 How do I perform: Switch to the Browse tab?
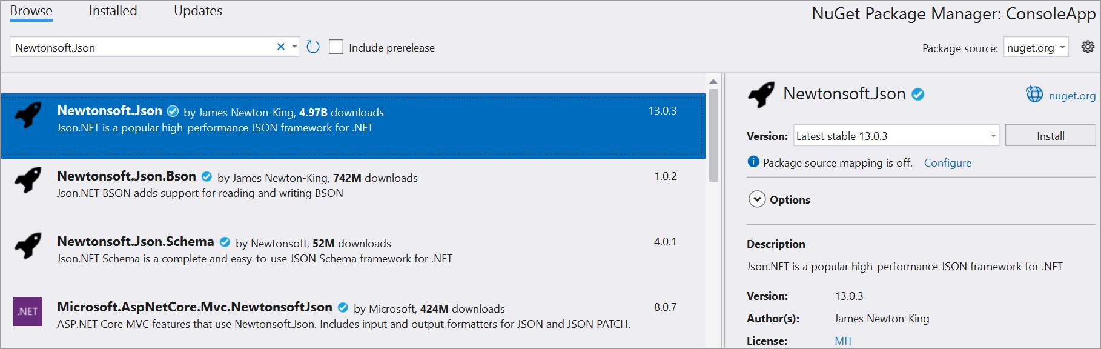coord(31,11)
